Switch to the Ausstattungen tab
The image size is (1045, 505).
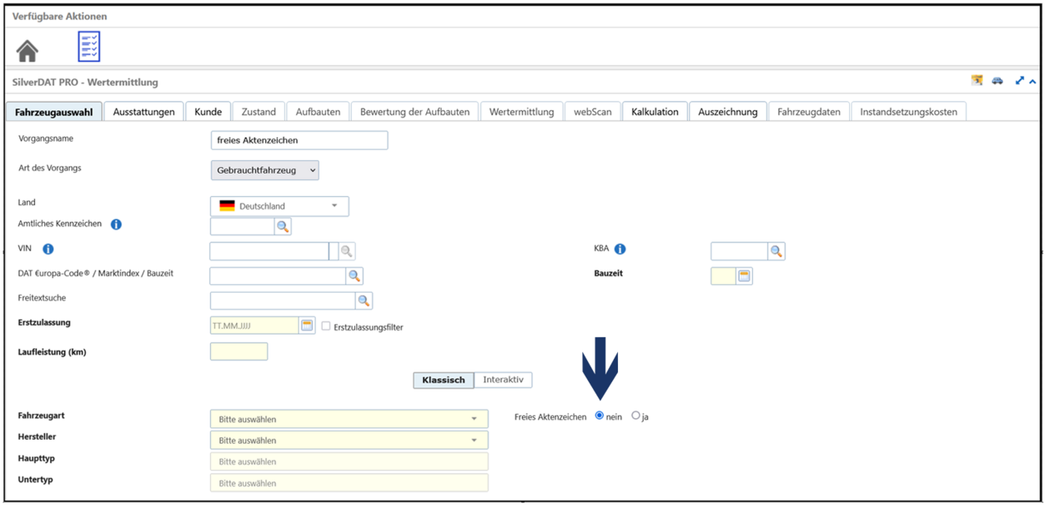tap(144, 112)
